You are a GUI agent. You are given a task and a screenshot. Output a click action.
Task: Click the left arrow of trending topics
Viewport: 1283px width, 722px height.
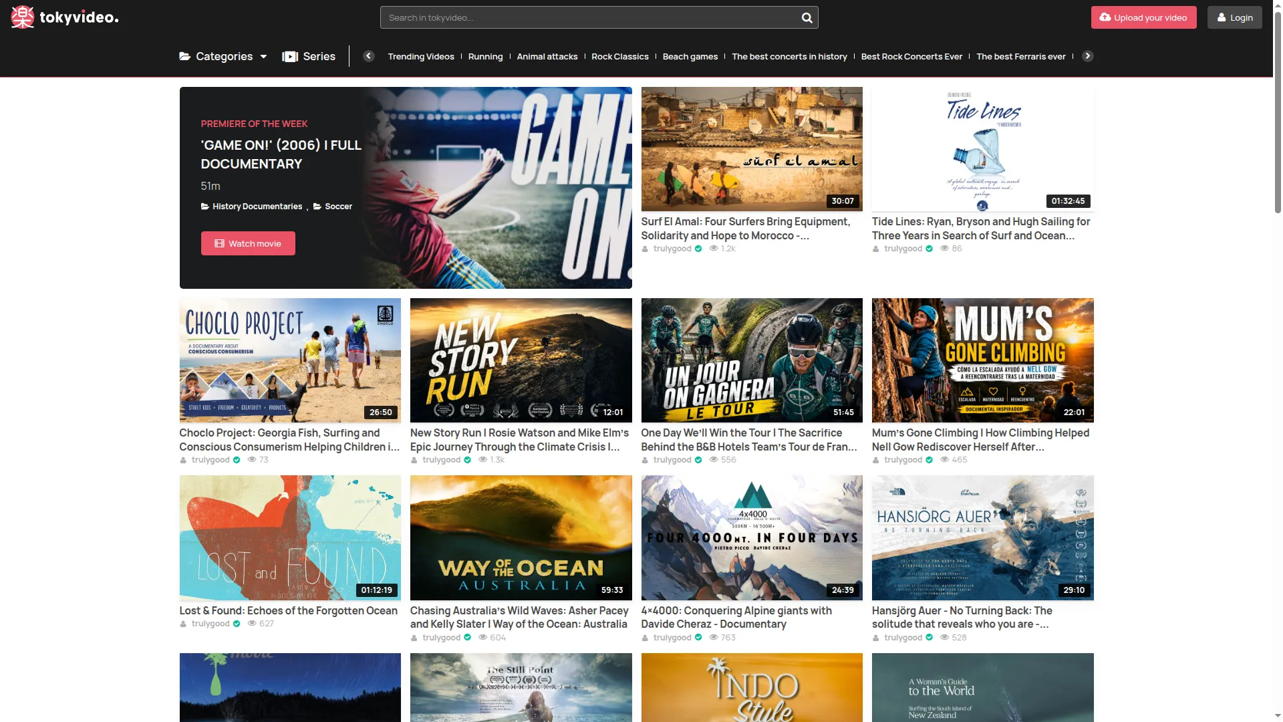pyautogui.click(x=369, y=56)
